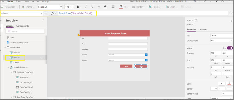Apply strikethrough formatting in the toolbar
The image size is (234, 100).
[99, 7]
